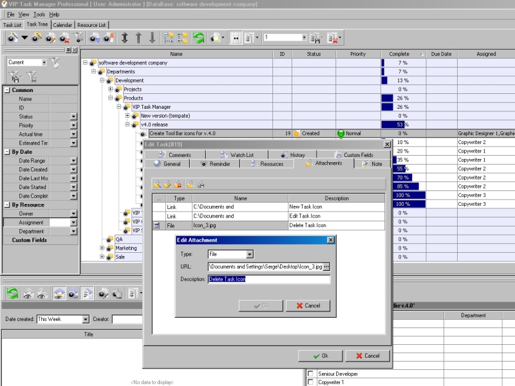Screen dimensions: 515x386
Task: Click the Expand All tree nodes icon
Action: pos(169,38)
